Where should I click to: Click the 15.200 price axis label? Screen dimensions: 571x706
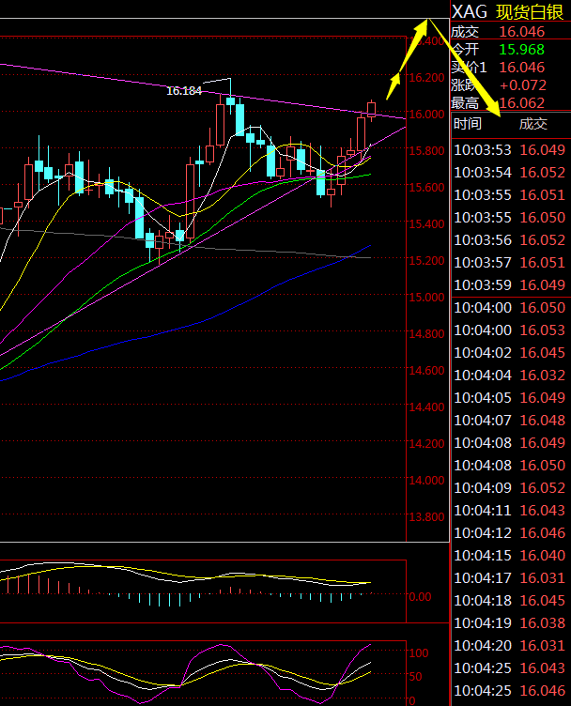click(426, 261)
